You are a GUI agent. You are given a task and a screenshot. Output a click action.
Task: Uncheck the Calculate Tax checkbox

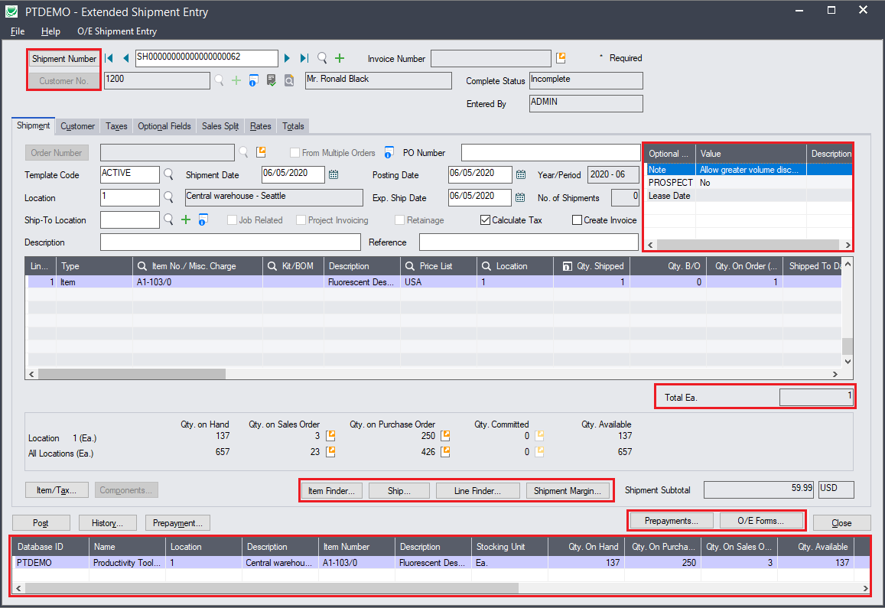(x=485, y=220)
